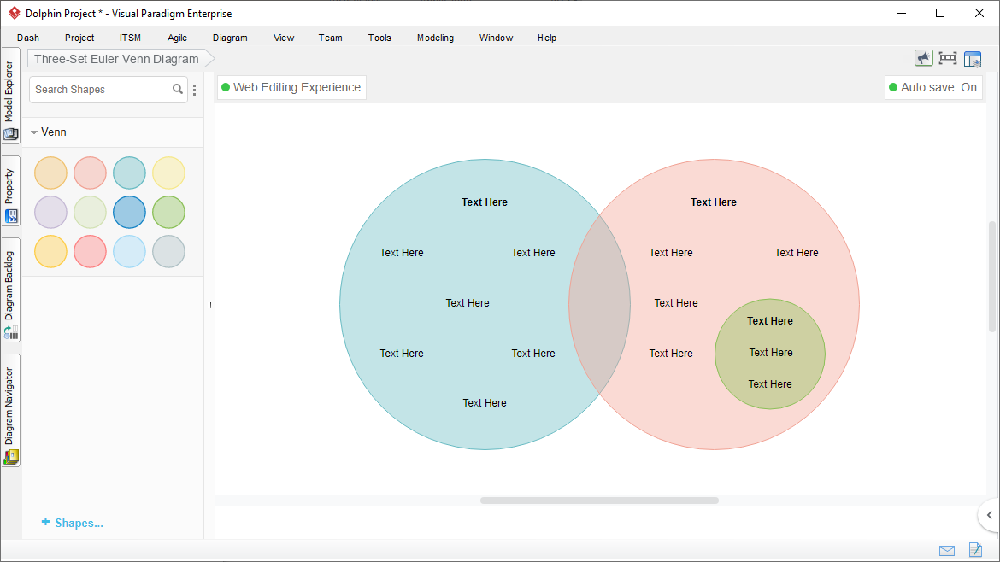The height and width of the screenshot is (562, 1000).
Task: Select the bright green Venn circle shape
Action: pyautogui.click(x=168, y=212)
